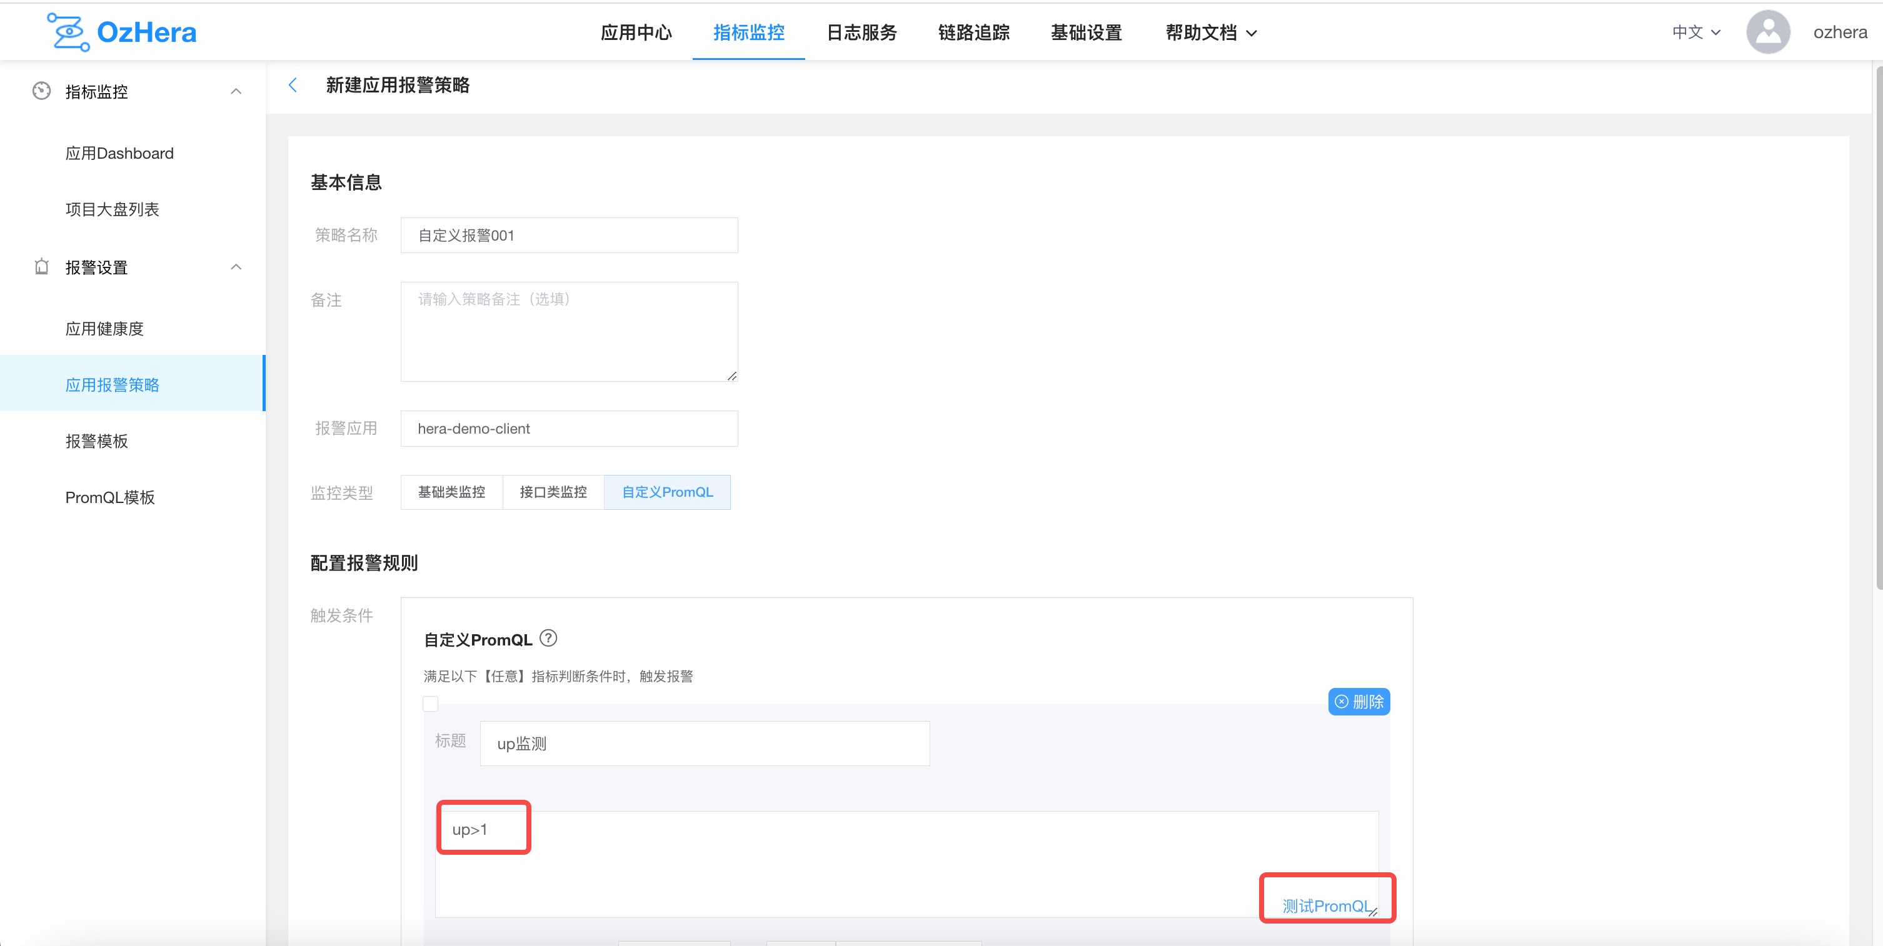Click the 报警设置 bell icon in sidebar
The width and height of the screenshot is (1883, 946).
point(42,267)
